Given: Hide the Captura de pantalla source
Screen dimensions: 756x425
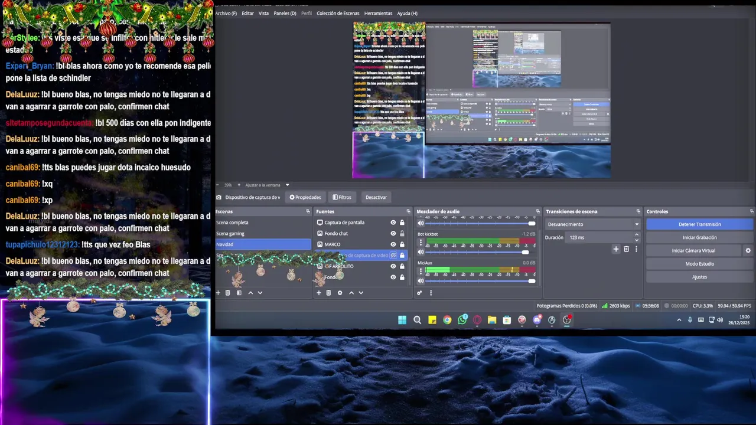Looking at the screenshot, I should (393, 223).
